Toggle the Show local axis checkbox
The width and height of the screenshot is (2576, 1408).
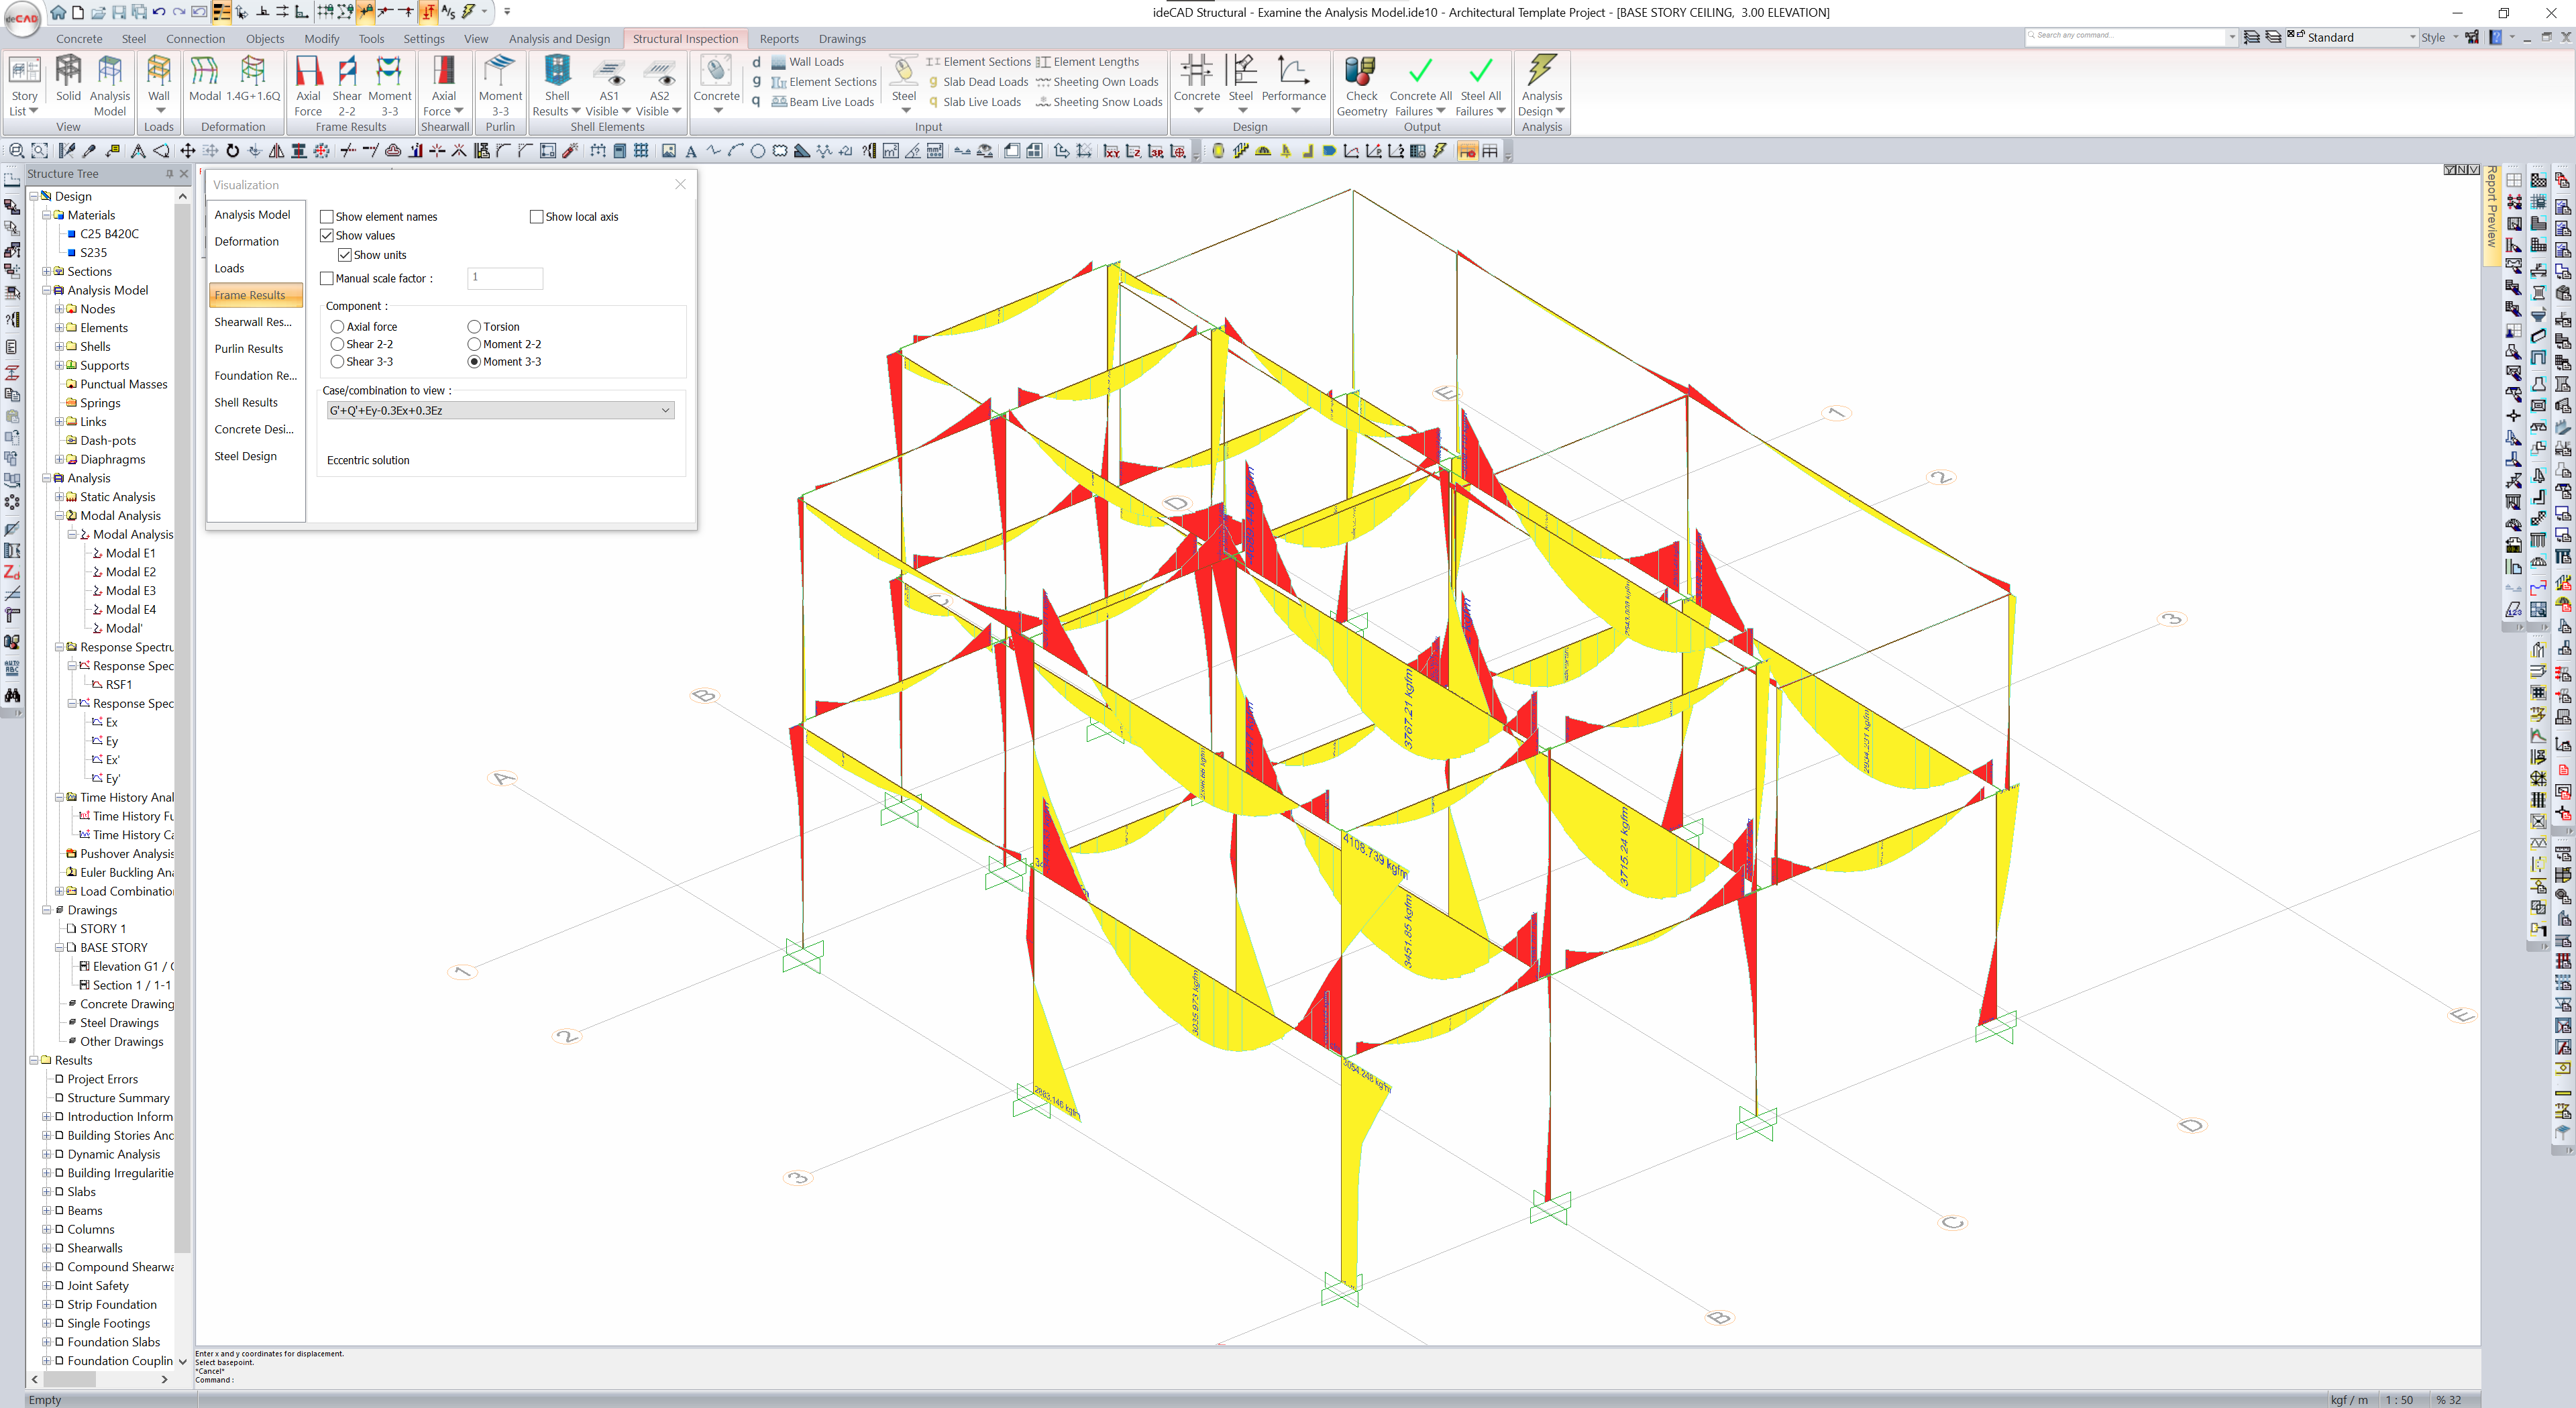[537, 217]
